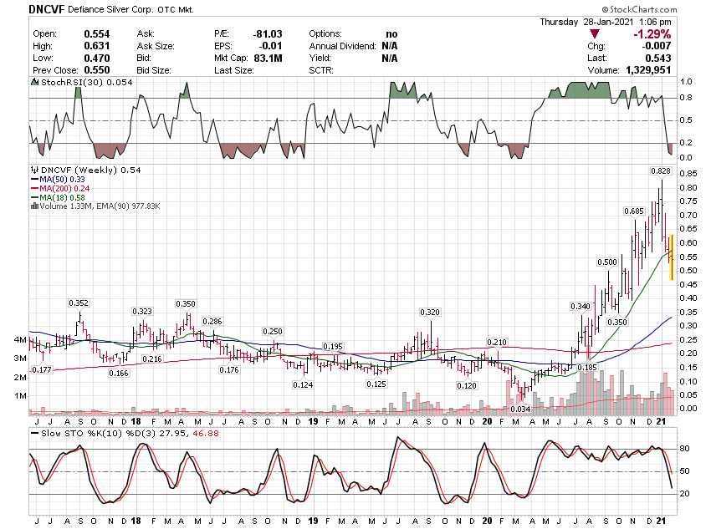Image resolution: width=711 pixels, height=529 pixels.
Task: Click the red down-triangle change indicator
Action: [x=595, y=34]
